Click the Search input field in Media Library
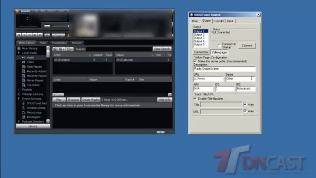Viewport: 316px width, 178px height. pos(119,49)
